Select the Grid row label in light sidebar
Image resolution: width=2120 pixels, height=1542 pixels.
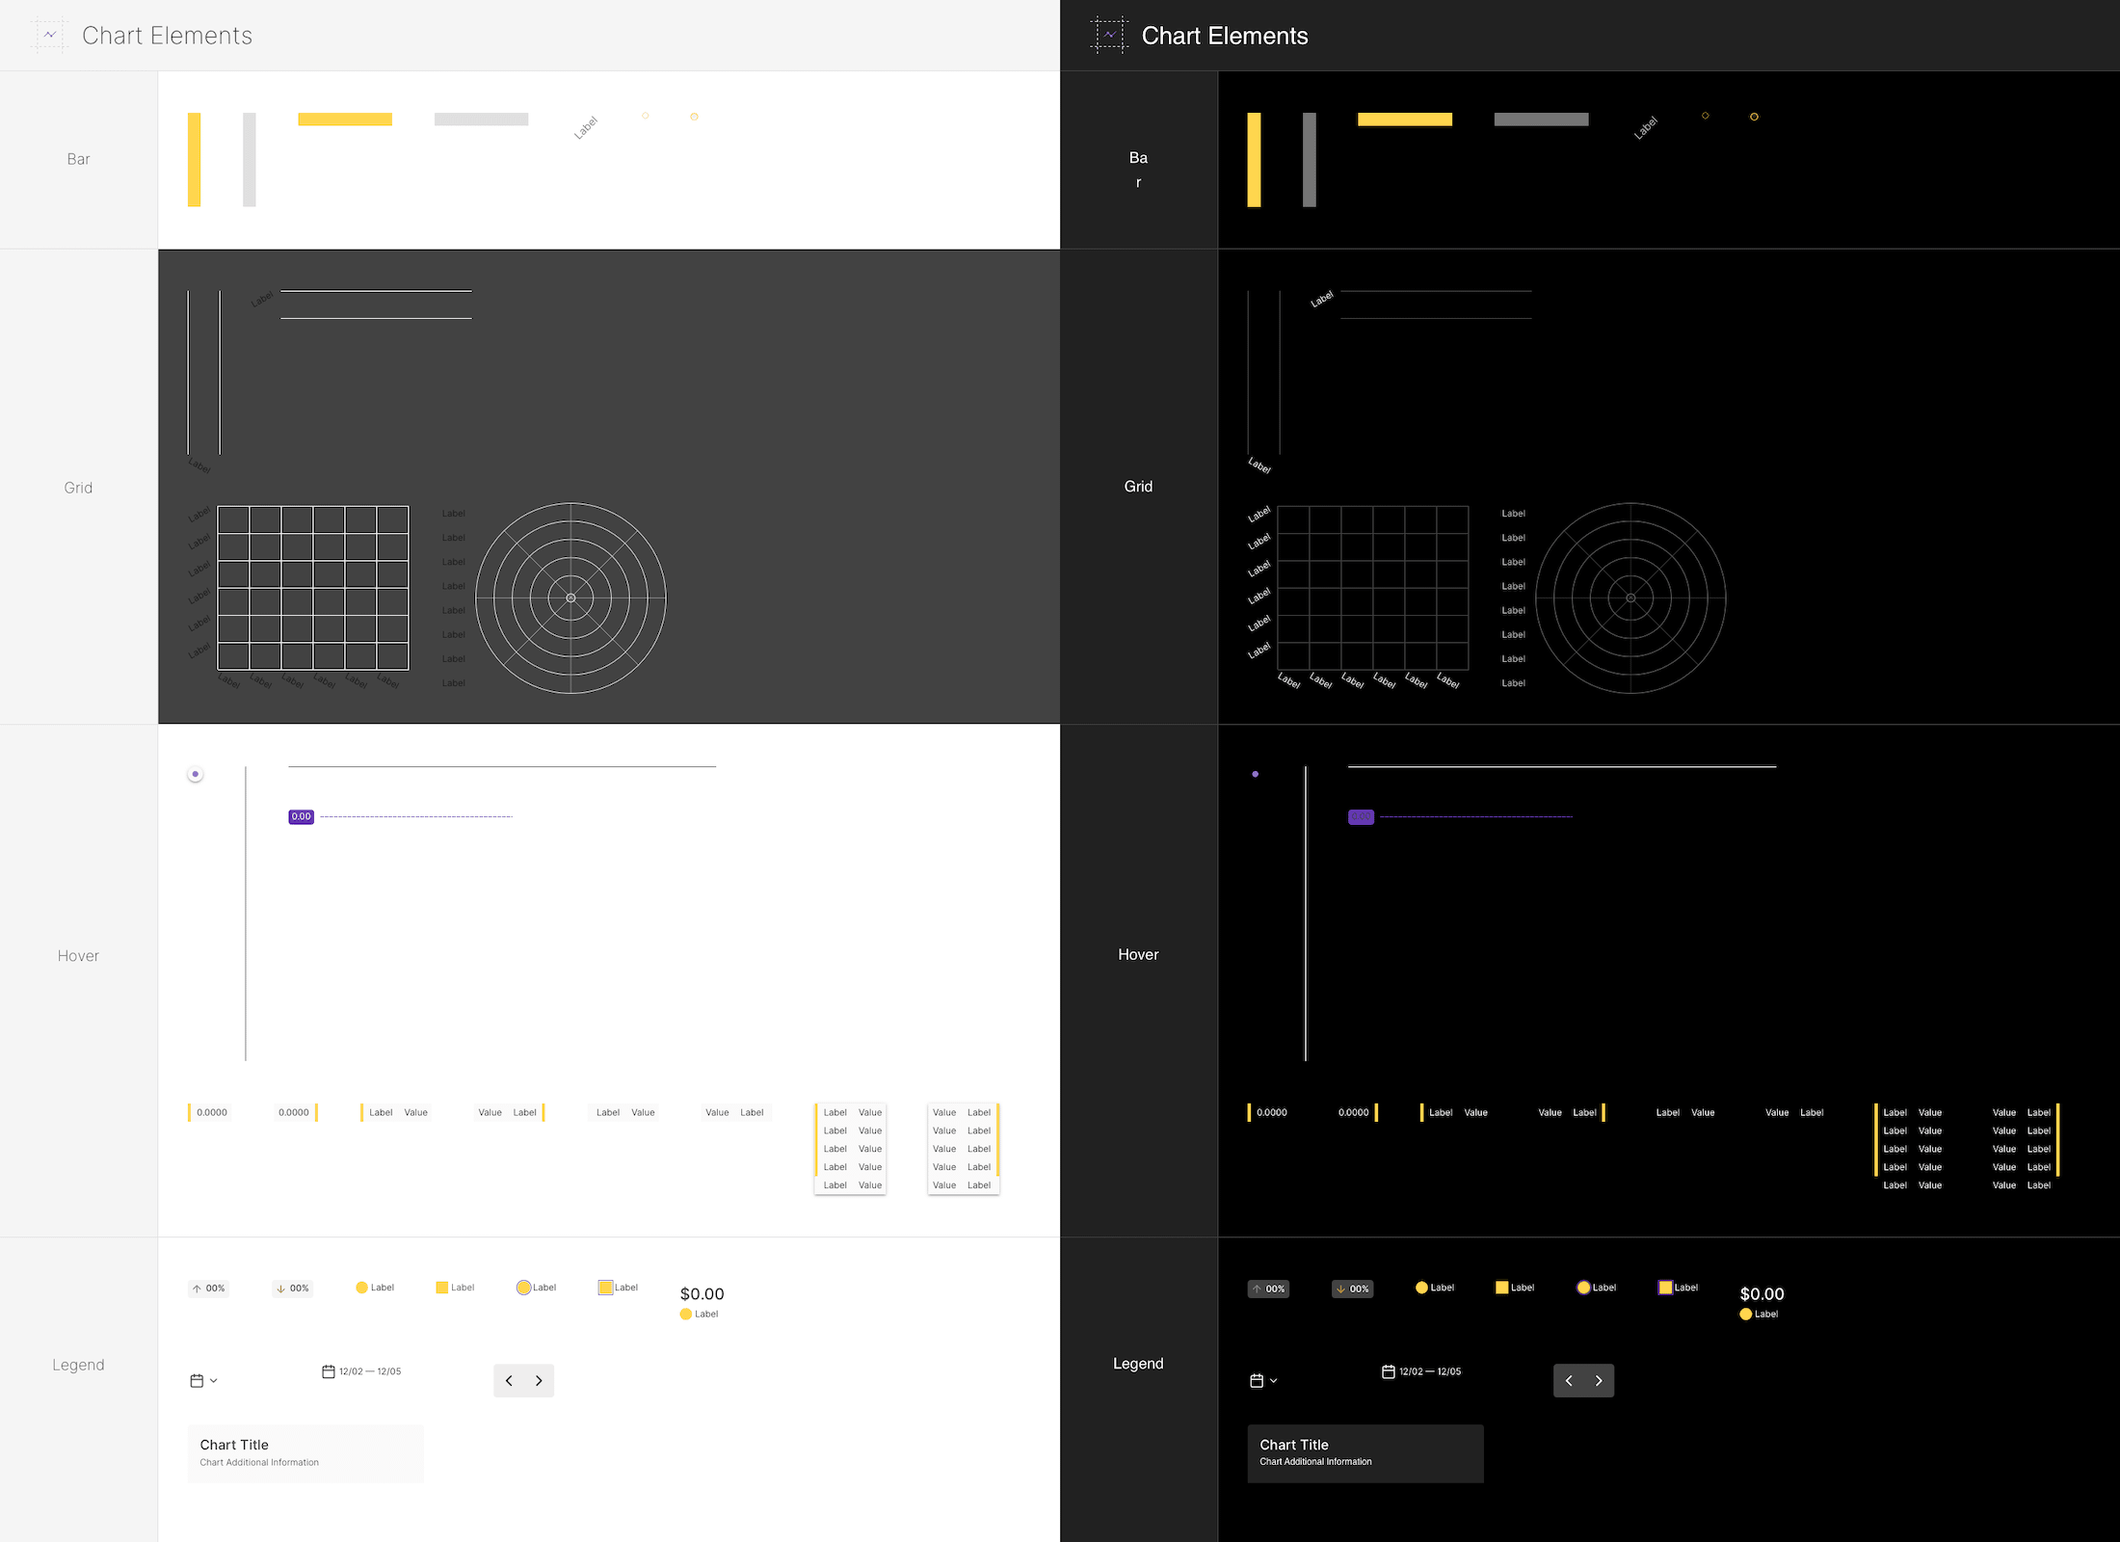point(78,488)
